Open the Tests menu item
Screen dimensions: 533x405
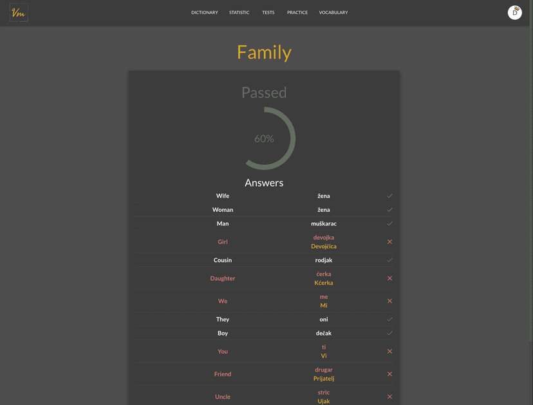268,13
